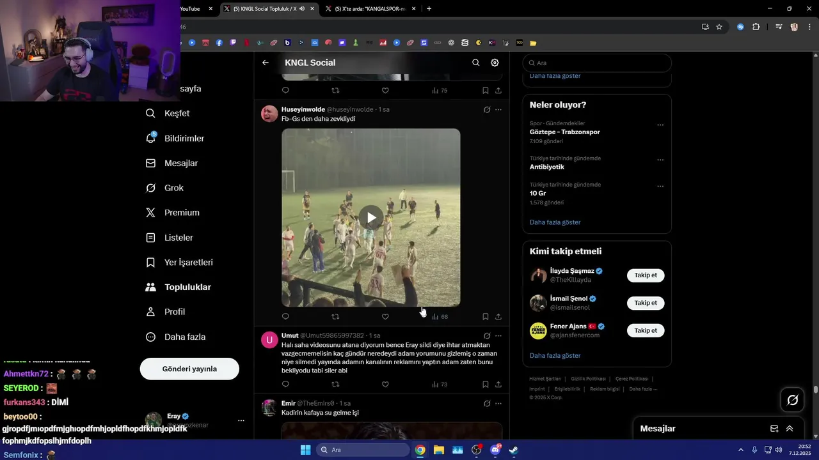Repost the Huseyinwolde post
819x460 pixels.
point(335,316)
